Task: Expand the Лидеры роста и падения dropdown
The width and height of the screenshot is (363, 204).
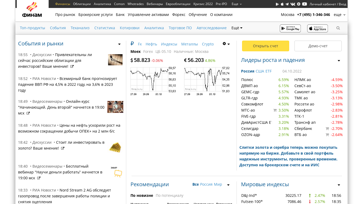Action: [339, 61]
